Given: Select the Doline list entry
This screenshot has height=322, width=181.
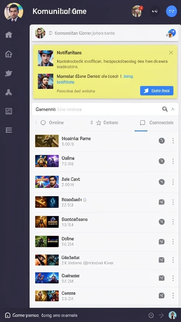Looking at the screenshot, I should [105, 241].
